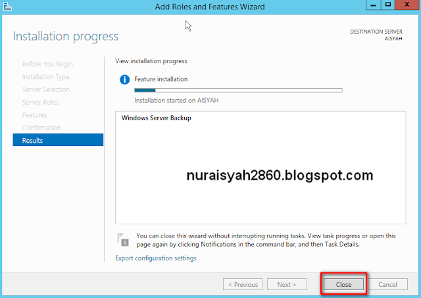
Task: Click the feature installation progress bar
Action: [x=238, y=90]
